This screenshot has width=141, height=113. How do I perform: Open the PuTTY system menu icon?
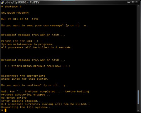pos(3,2)
